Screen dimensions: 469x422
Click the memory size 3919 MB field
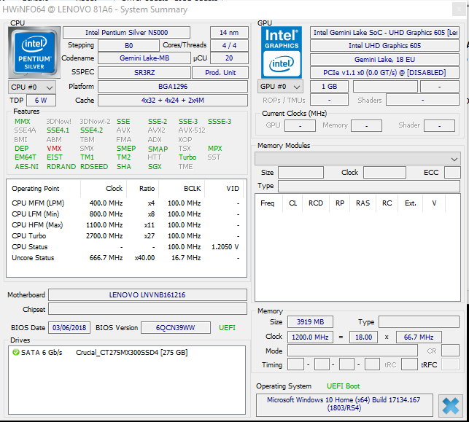click(310, 322)
